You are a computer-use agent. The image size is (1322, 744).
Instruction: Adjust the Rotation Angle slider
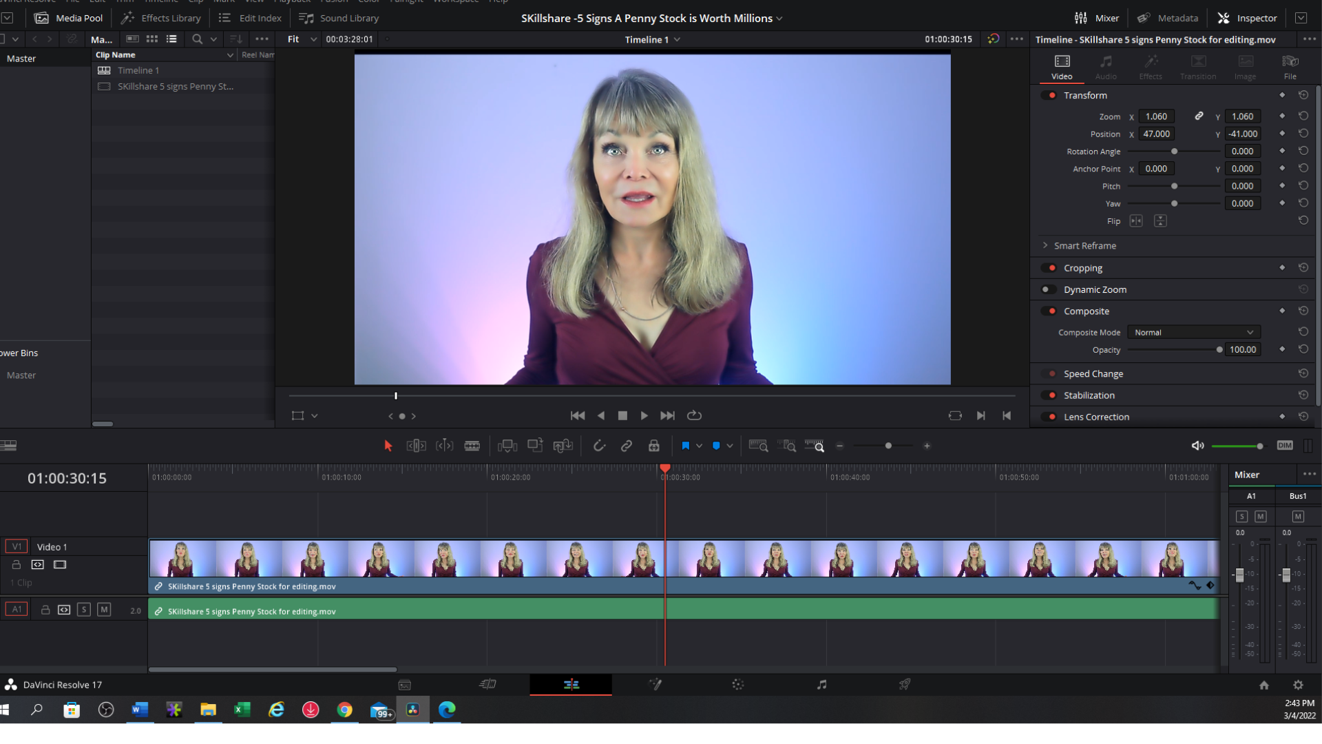[x=1173, y=152]
